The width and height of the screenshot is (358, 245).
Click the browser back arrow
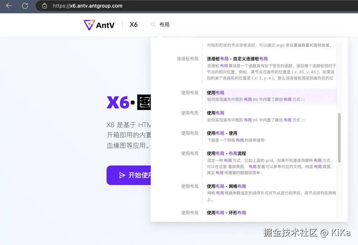9,6
